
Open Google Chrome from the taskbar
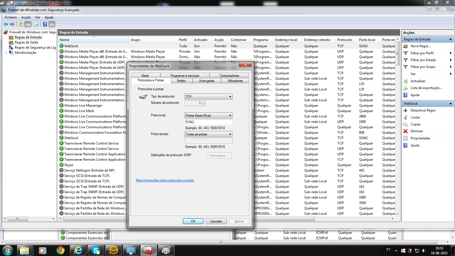[x=60, y=250]
